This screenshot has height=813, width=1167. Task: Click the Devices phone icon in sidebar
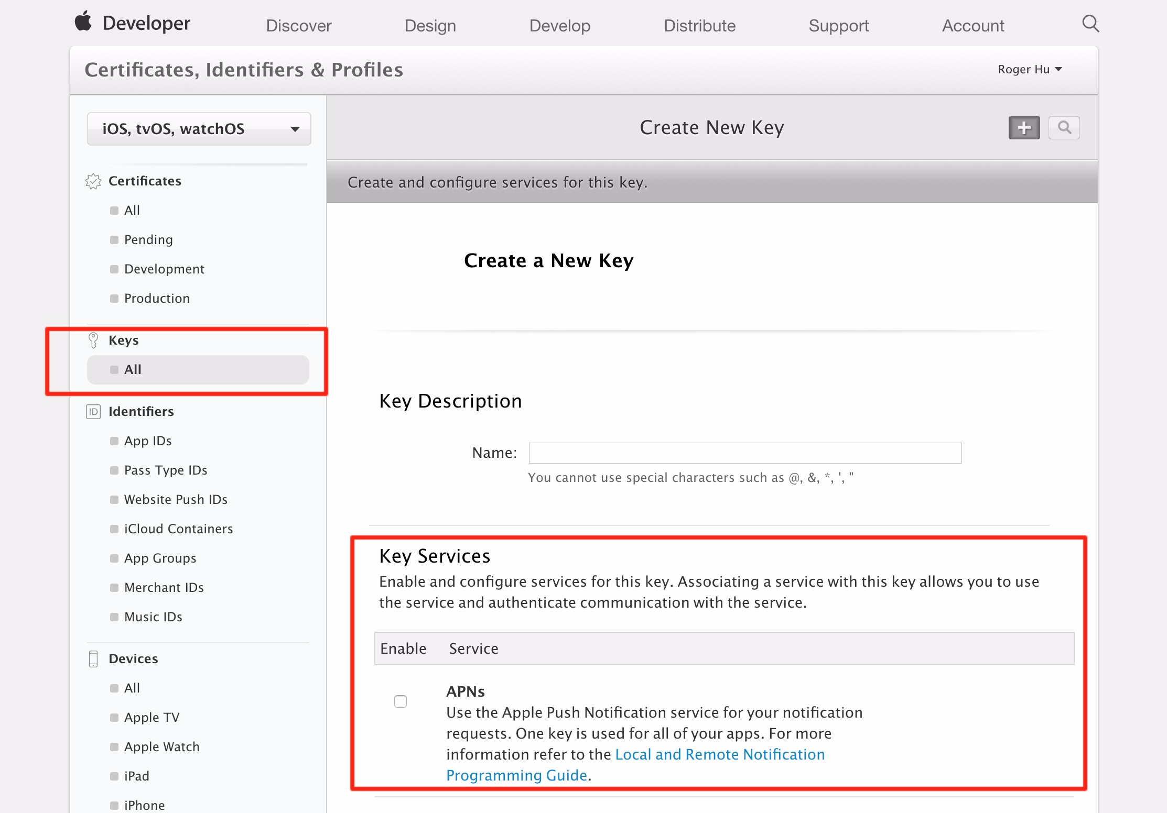[x=93, y=659]
